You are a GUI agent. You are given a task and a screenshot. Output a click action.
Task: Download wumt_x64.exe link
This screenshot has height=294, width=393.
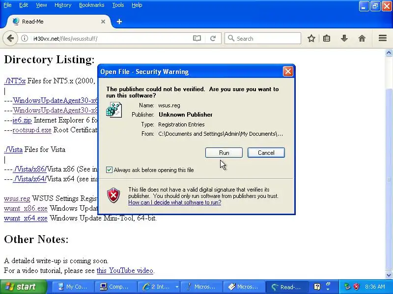(26, 218)
